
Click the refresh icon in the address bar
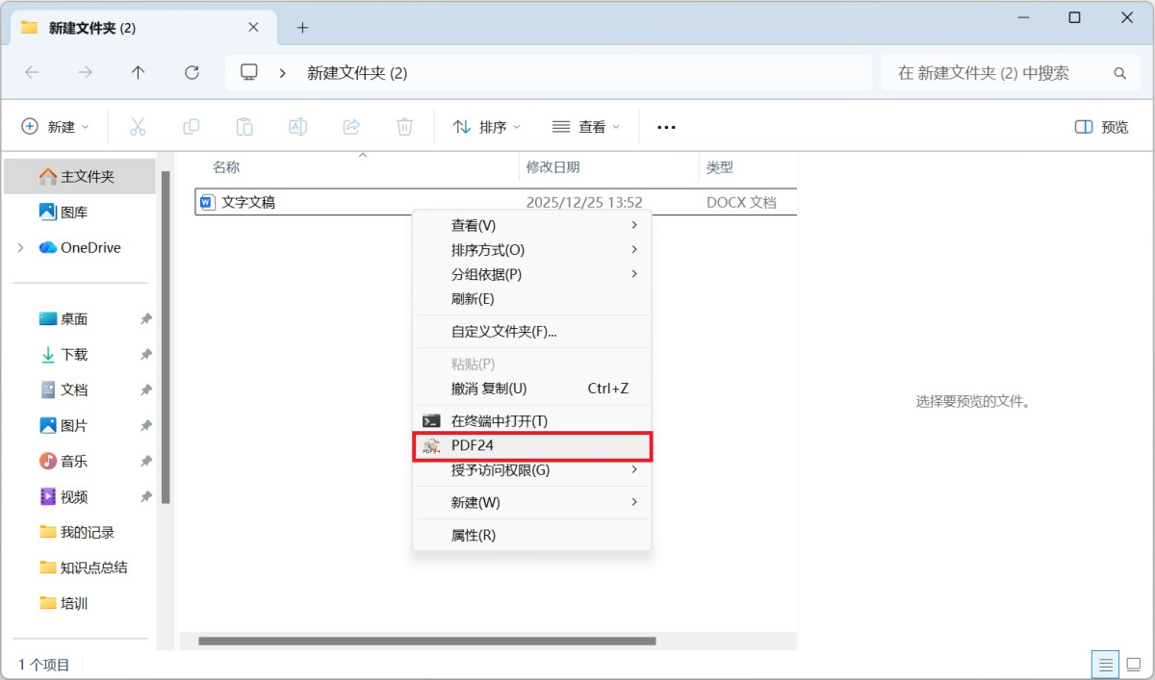click(192, 72)
